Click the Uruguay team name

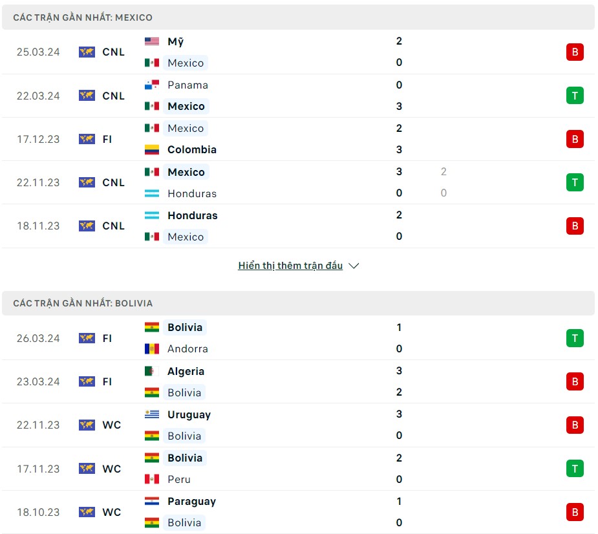[x=189, y=415]
